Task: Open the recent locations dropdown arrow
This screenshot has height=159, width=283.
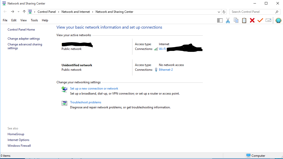Action: tap(18, 12)
